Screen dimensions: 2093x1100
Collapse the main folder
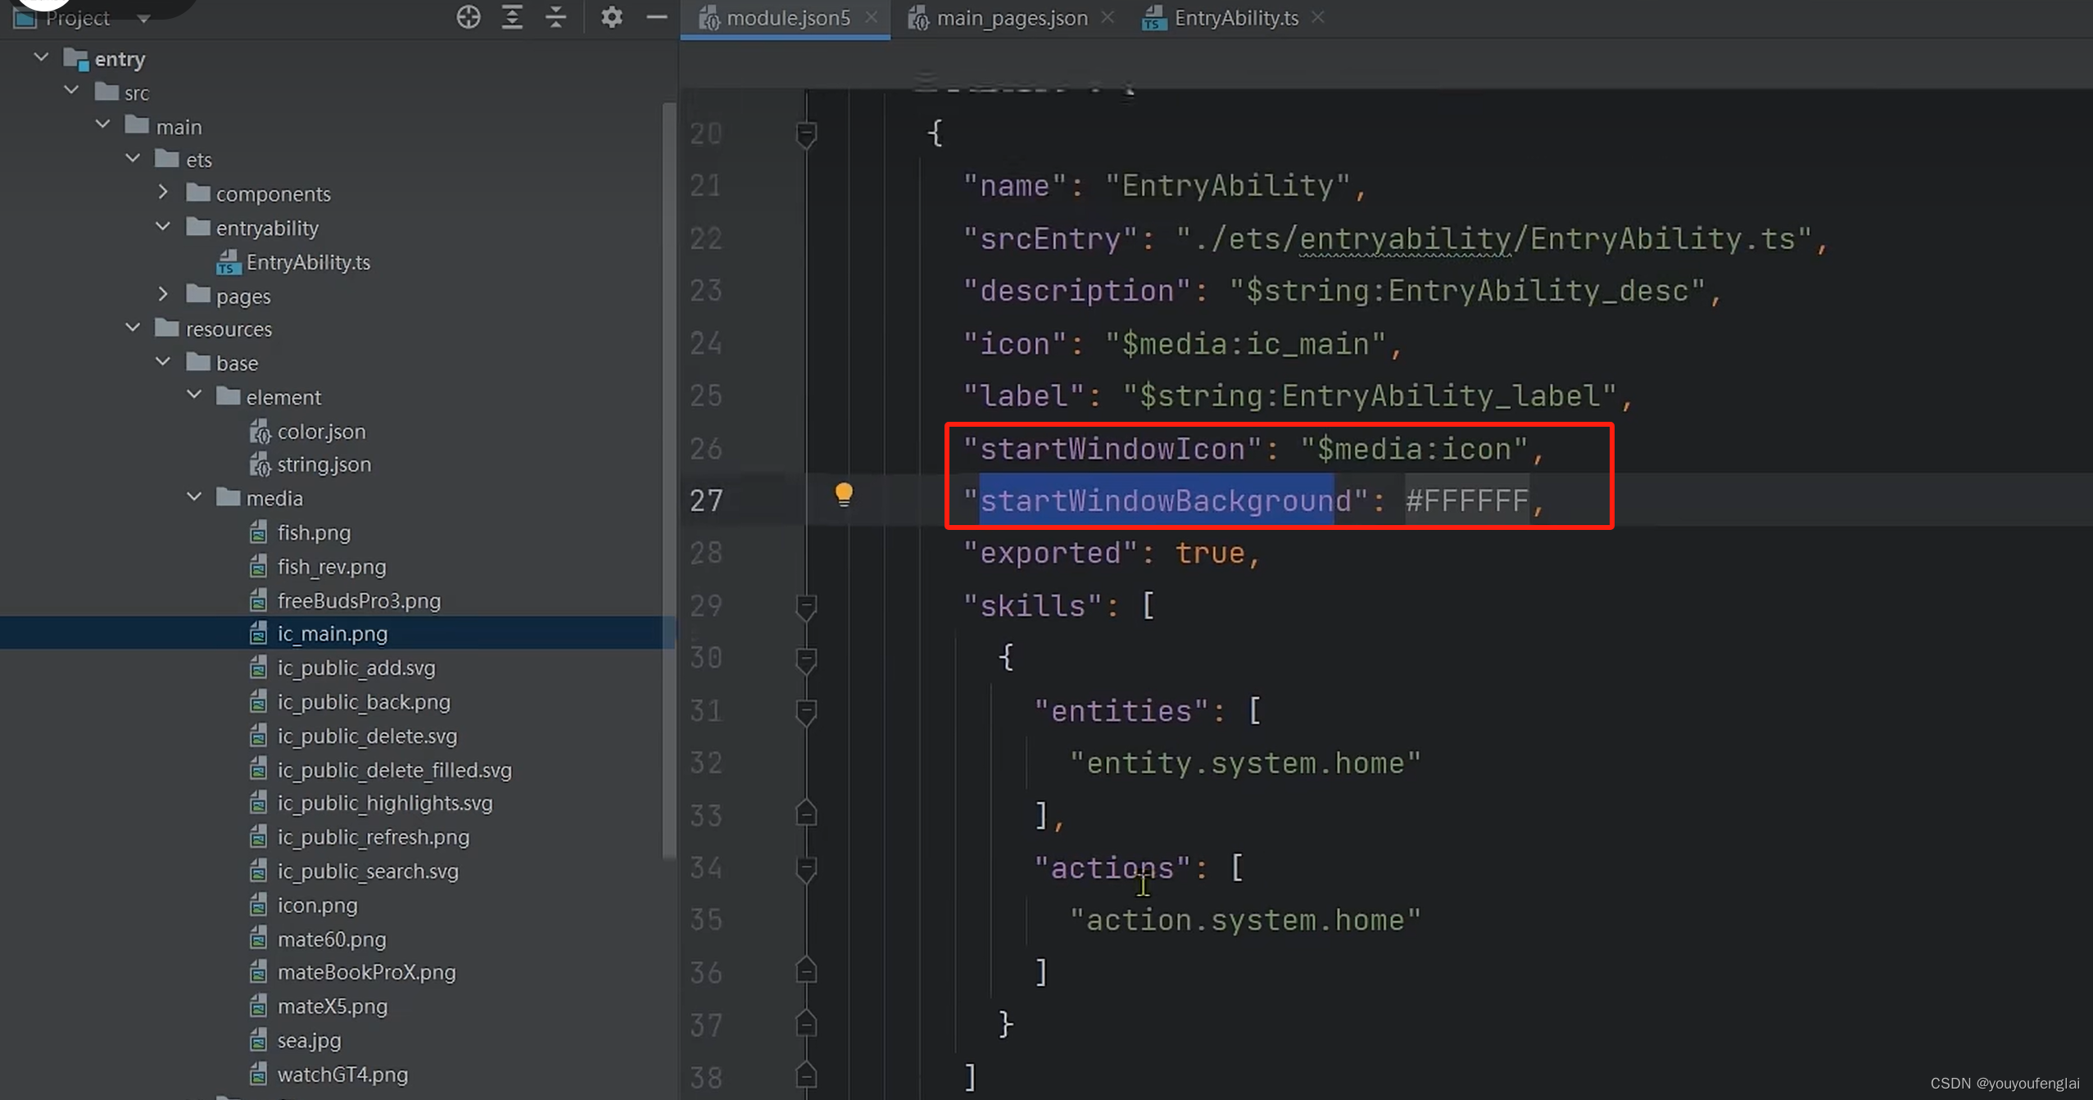(x=102, y=124)
